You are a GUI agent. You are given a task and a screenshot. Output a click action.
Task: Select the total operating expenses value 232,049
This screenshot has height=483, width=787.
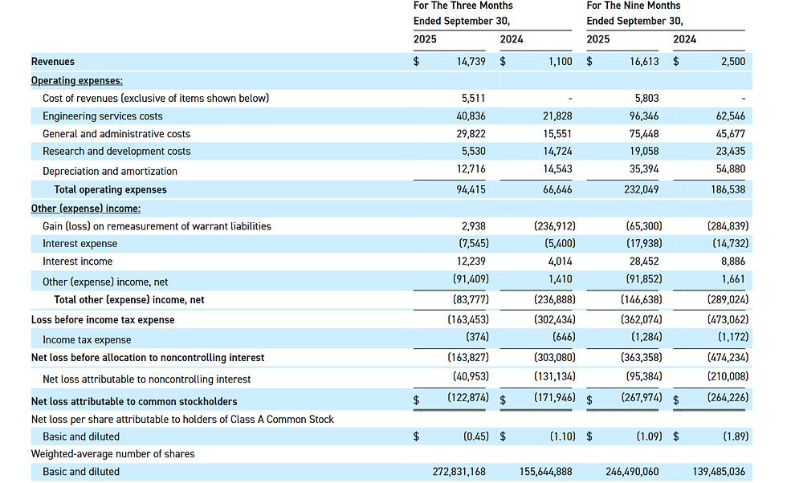[642, 189]
